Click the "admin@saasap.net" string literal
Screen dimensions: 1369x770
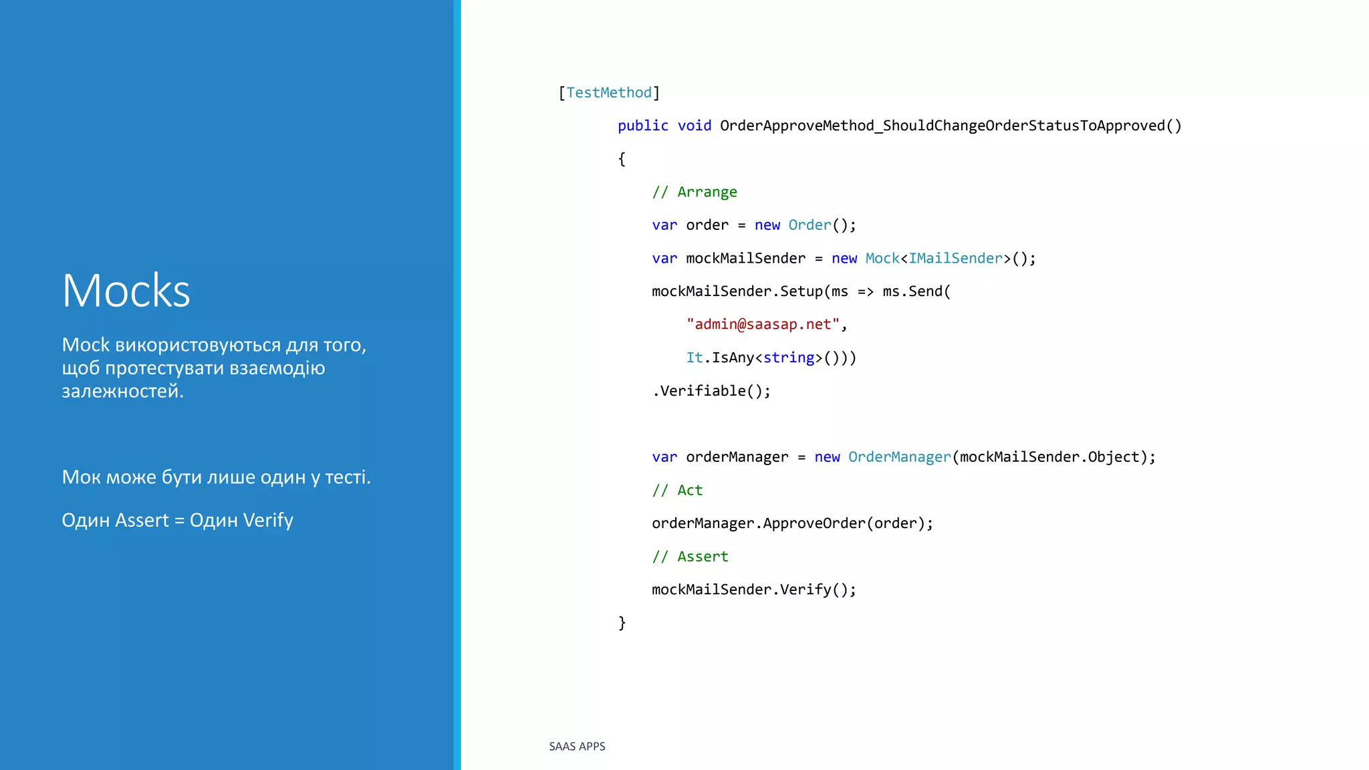point(763,324)
